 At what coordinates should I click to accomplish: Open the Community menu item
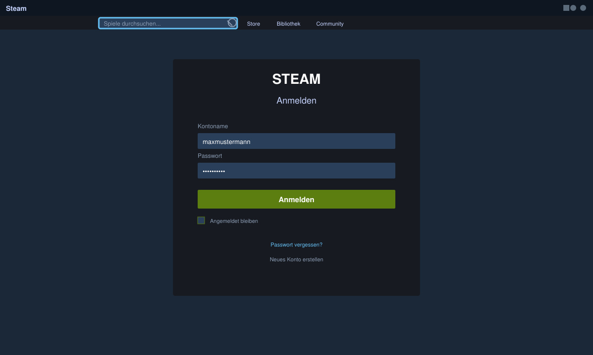(330, 24)
